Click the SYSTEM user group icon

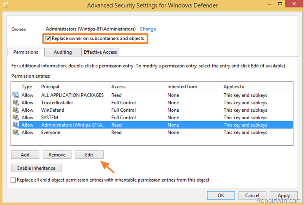click(16, 117)
